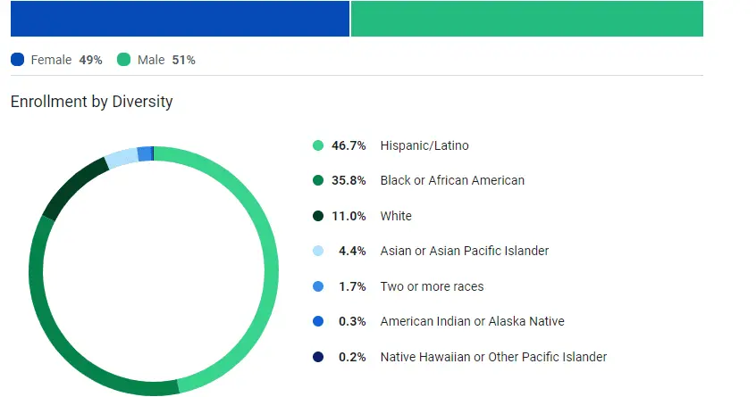756x397 pixels.
Task: Click the American Indian or Alaska Native dot
Action: pos(318,321)
